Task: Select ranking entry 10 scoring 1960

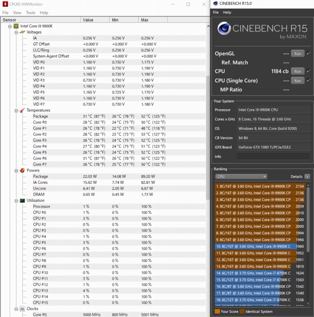Action: pyautogui.click(x=260, y=246)
